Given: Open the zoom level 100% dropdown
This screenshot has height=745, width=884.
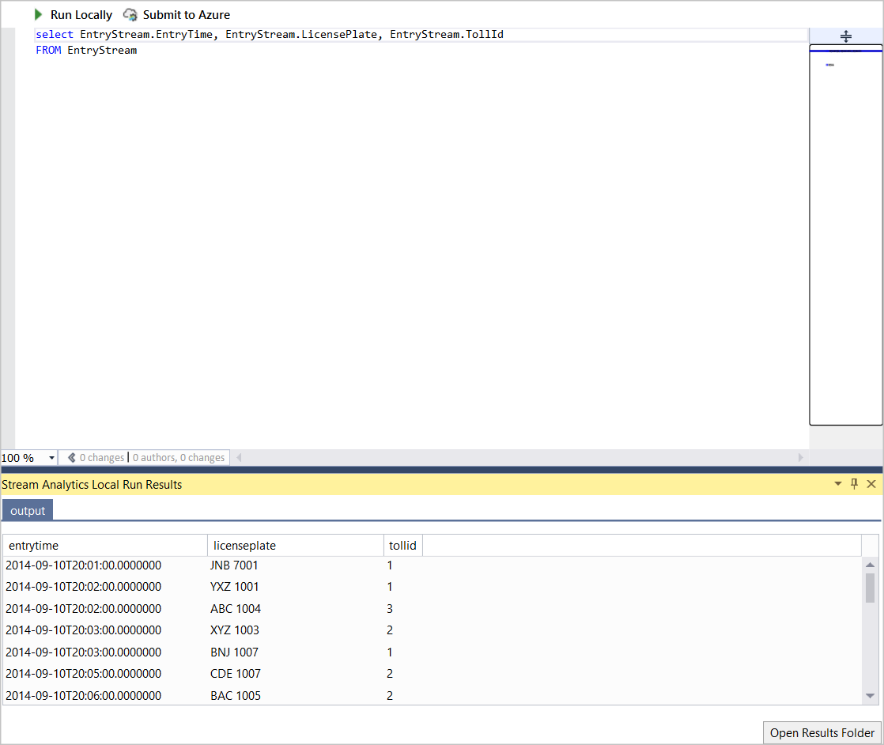Looking at the screenshot, I should click(50, 457).
